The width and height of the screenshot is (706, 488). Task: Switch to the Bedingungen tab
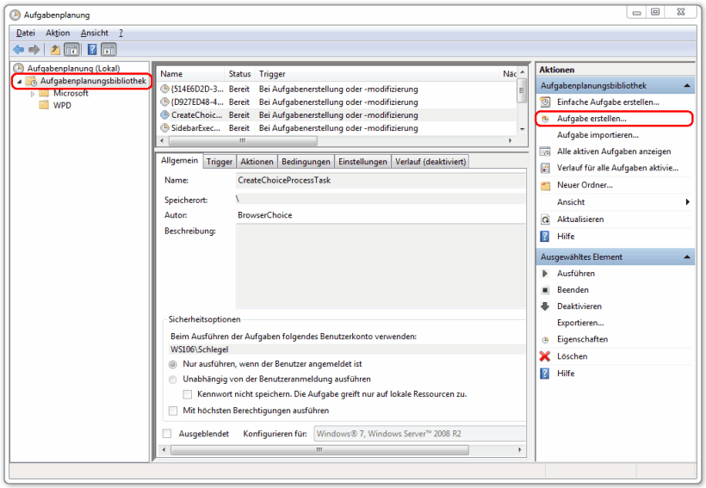[306, 162]
